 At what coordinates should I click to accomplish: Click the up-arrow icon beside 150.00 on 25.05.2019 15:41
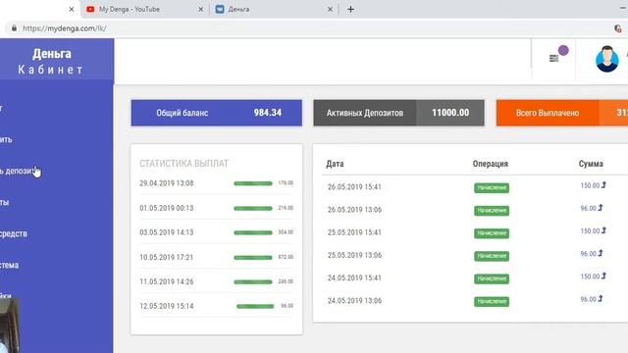(603, 230)
